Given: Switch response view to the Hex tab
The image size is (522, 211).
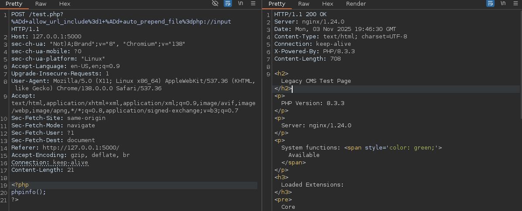Looking at the screenshot, I should 328,4.
